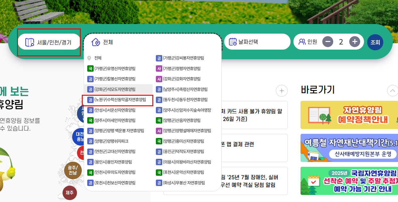Open the 여름철 자연재난대책기간 banner
The height and width of the screenshot is (202, 398).
point(349,148)
